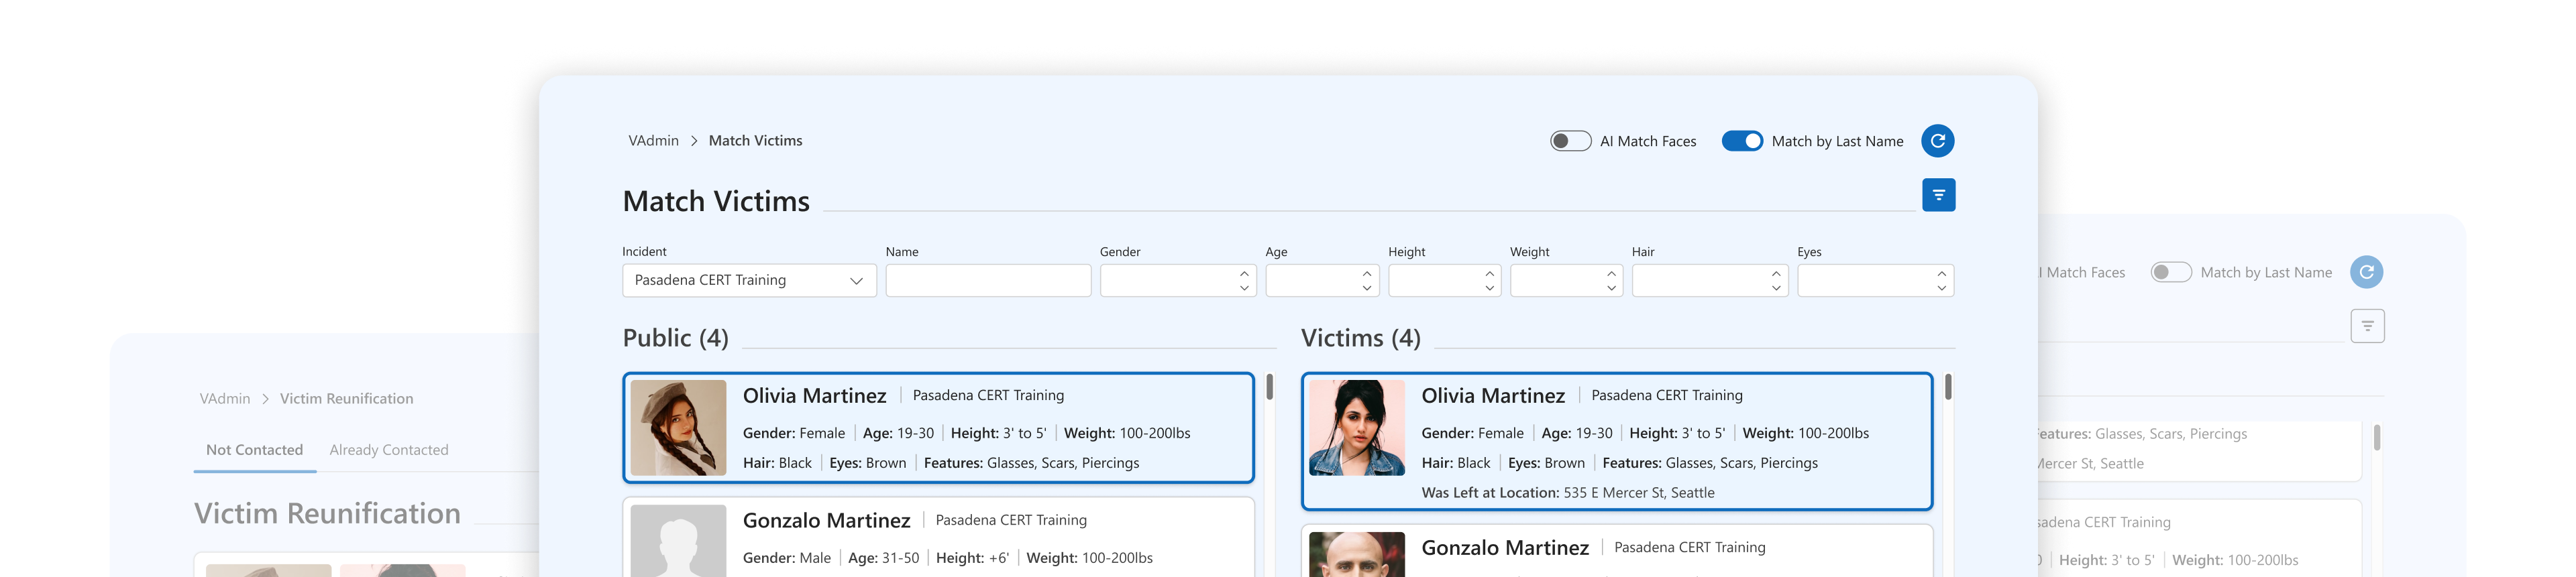The width and height of the screenshot is (2576, 577).
Task: Select Olivia Martinez photo in the Victims list
Action: (1356, 428)
